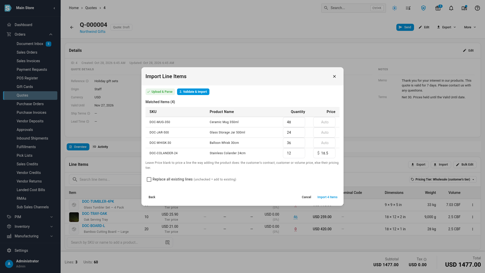Open the DOC-BOARD-L product link

point(93,226)
